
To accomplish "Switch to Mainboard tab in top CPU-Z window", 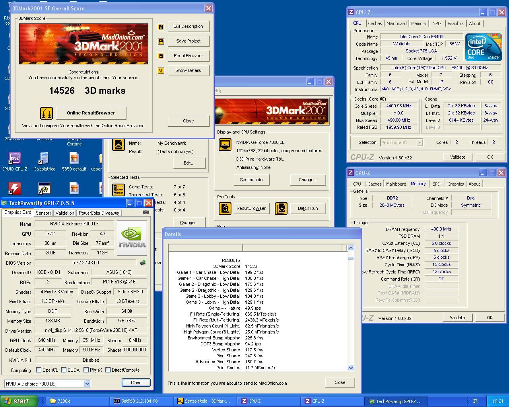I will pyautogui.click(x=396, y=23).
